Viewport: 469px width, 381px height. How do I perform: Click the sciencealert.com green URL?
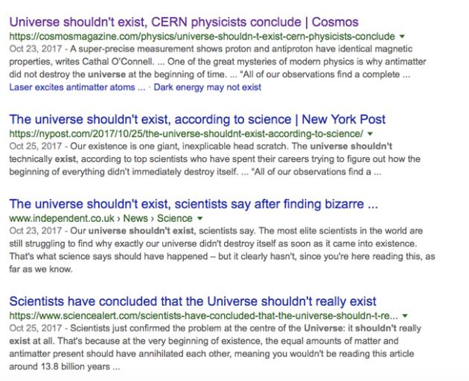pyautogui.click(x=203, y=316)
